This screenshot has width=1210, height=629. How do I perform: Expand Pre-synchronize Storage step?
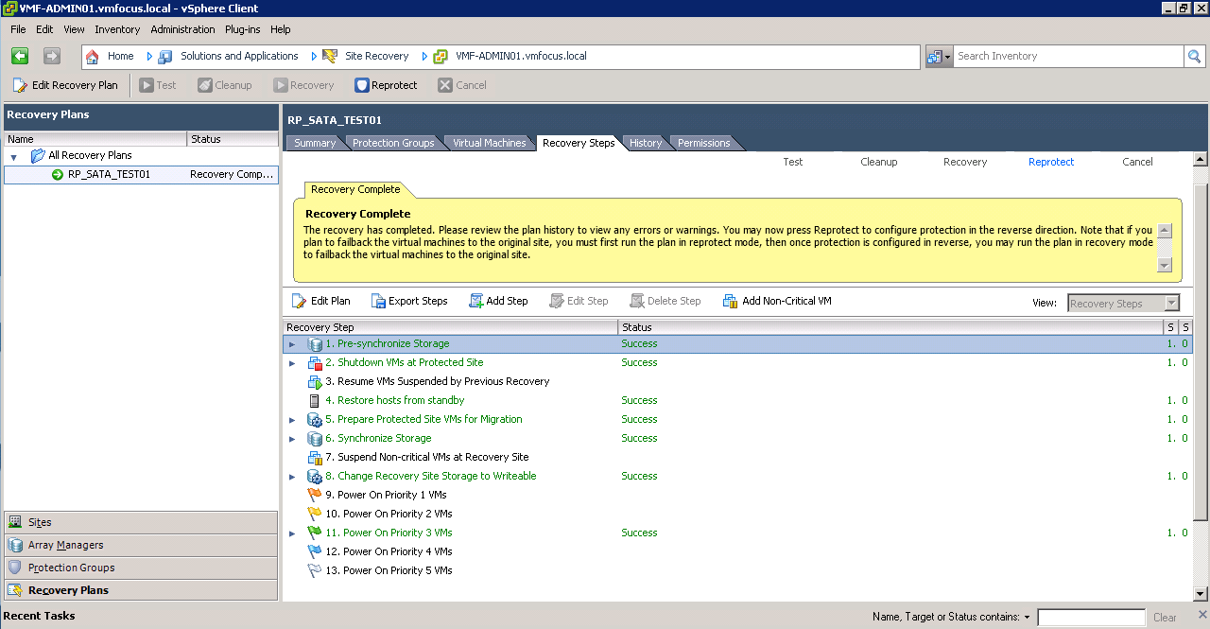click(x=292, y=344)
